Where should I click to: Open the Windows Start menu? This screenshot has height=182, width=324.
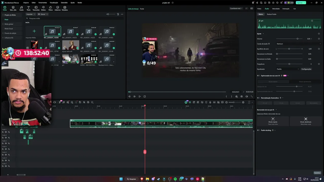click(121, 179)
